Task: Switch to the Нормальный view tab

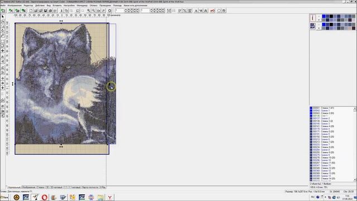Action: [x=14, y=188]
